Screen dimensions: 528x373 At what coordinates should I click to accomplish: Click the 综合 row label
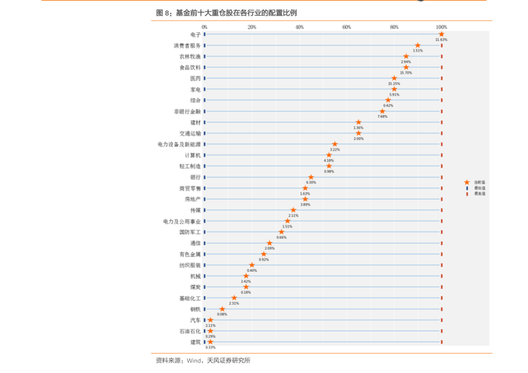click(195, 101)
